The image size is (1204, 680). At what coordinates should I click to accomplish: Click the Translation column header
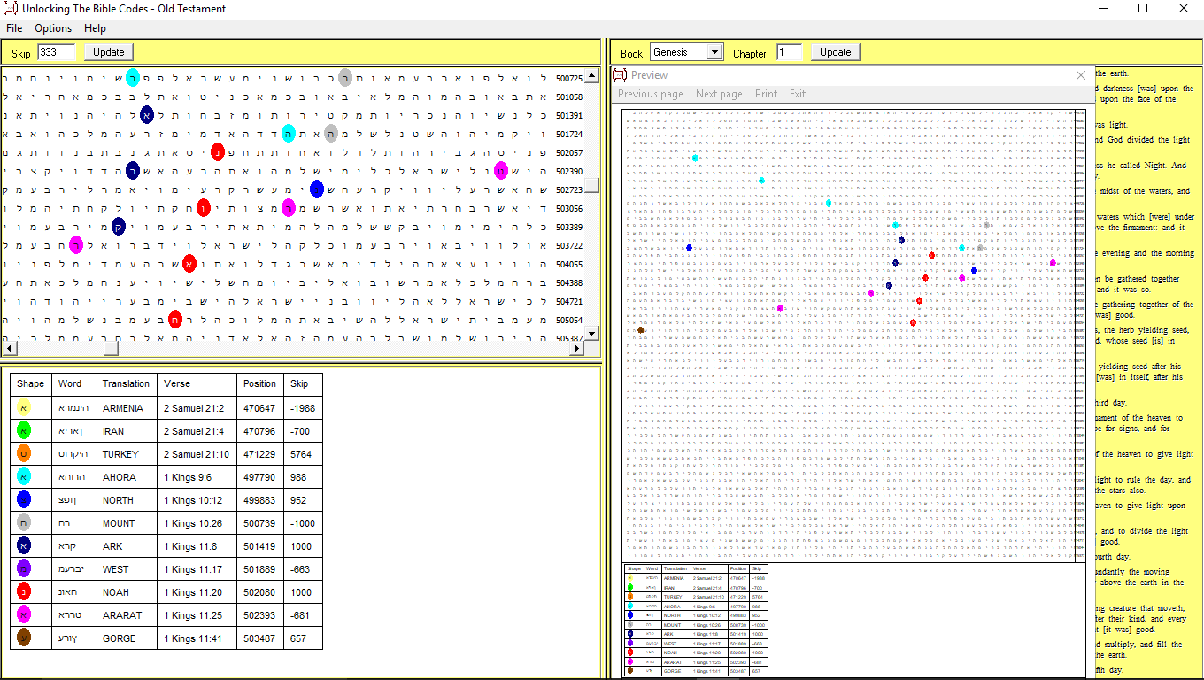coord(127,384)
